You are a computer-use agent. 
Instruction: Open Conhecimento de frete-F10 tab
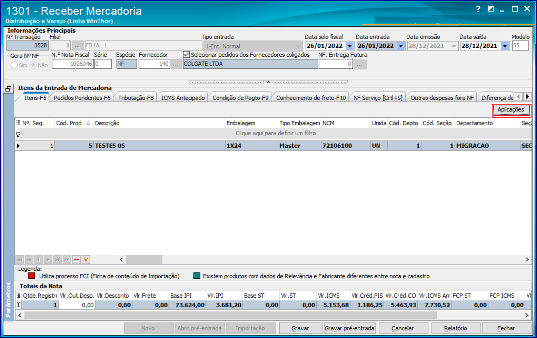point(311,98)
